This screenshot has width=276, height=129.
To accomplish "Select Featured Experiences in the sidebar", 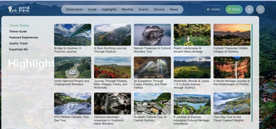I will pos(24,37).
